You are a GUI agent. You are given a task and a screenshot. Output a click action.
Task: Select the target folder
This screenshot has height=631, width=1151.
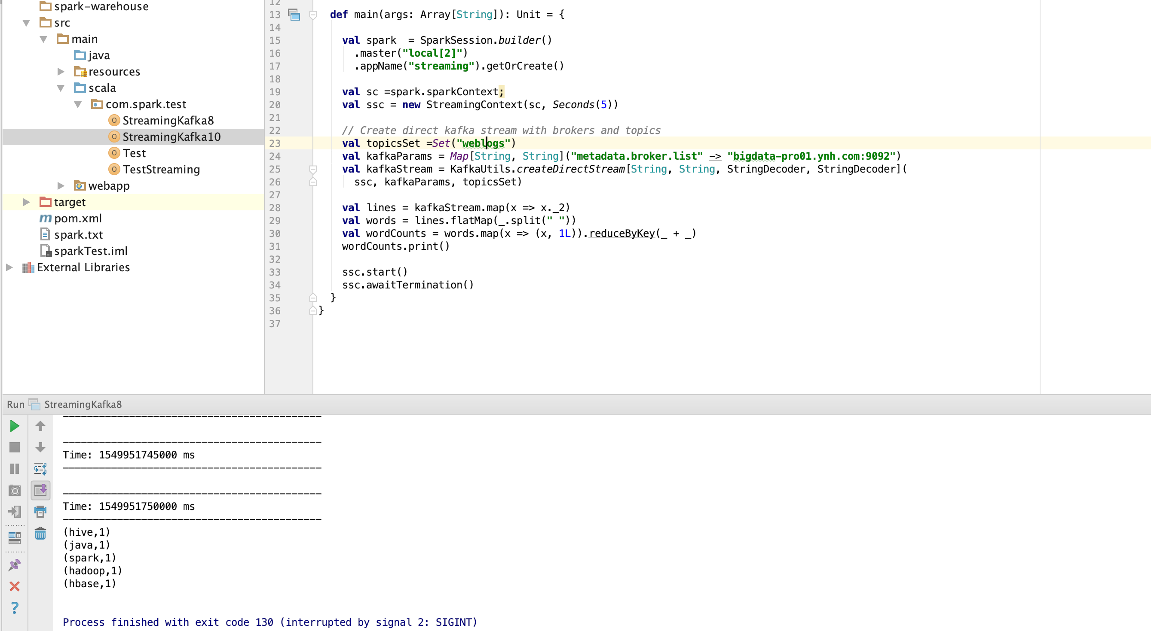(63, 202)
